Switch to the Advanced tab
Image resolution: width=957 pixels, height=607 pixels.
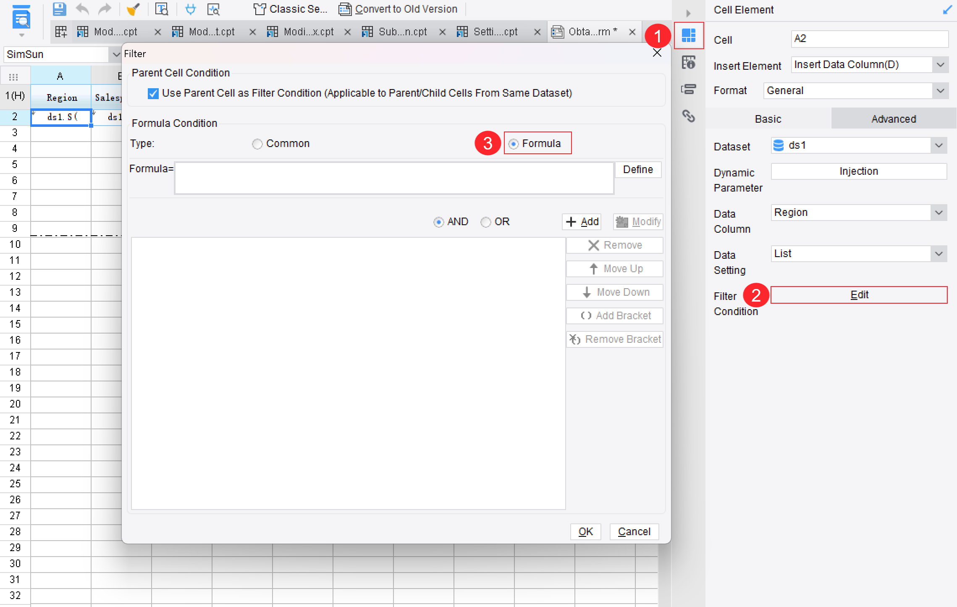(x=893, y=119)
